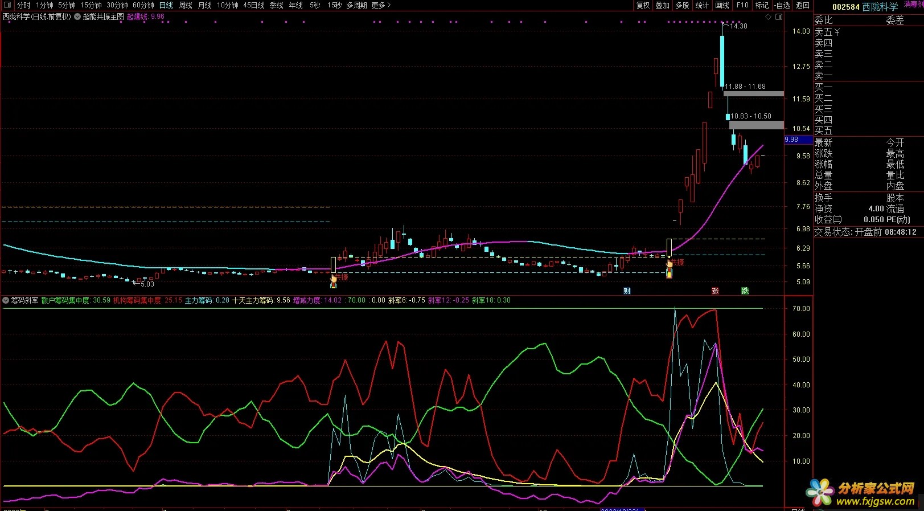
Task: Toggle the right info panel icon
Action: 779,17
